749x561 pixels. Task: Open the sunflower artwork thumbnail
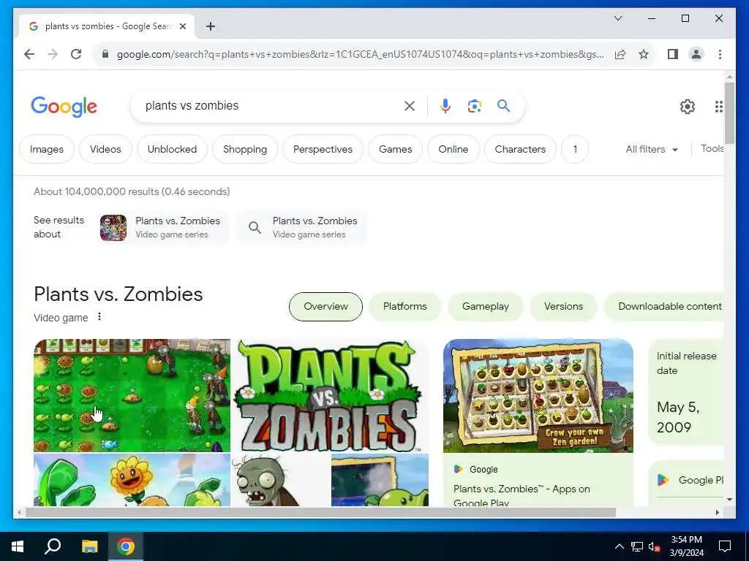click(132, 479)
